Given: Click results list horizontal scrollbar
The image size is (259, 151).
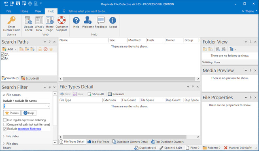Looking at the screenshot, I should pos(129,79).
